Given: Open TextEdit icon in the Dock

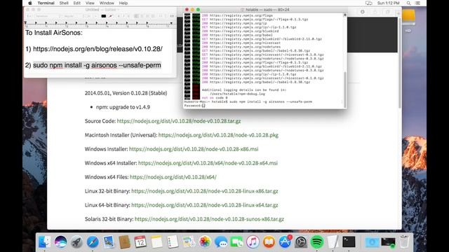Looking at the screenshot, I should pos(333,242).
